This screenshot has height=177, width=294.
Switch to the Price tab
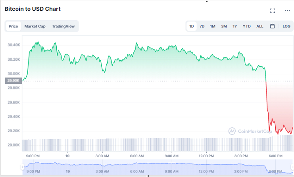coord(13,26)
